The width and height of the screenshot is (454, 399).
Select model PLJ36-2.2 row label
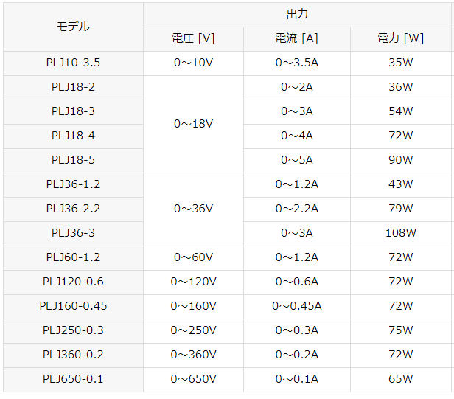pyautogui.click(x=73, y=209)
